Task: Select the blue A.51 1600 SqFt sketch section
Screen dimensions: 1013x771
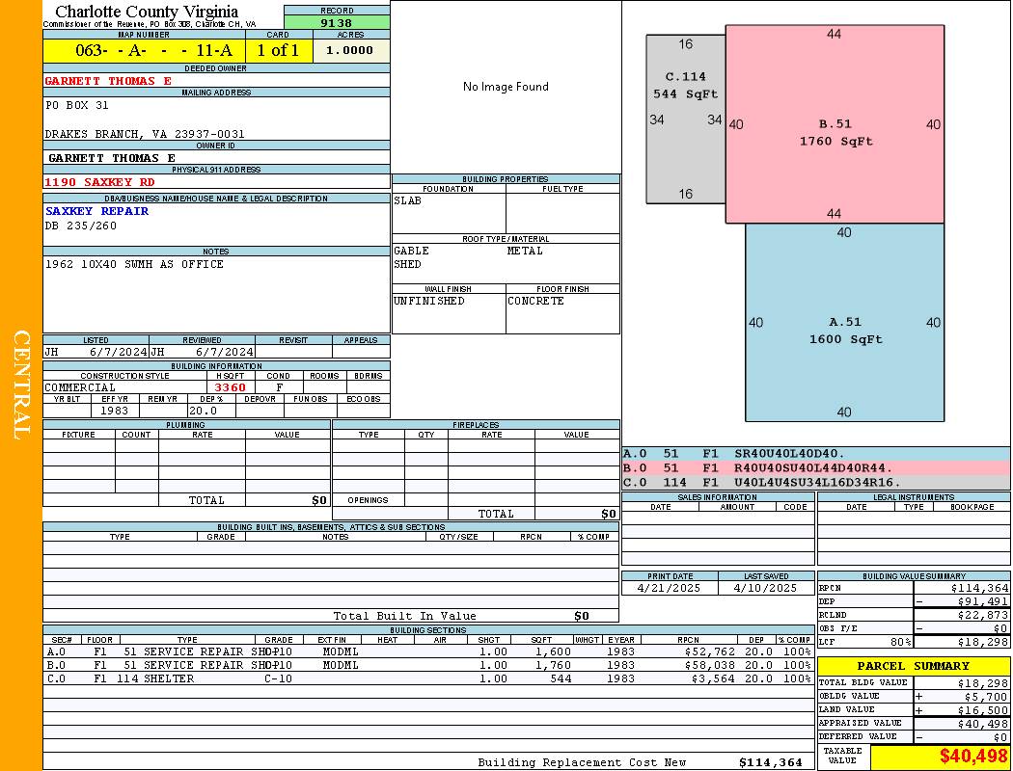Action: point(844,330)
